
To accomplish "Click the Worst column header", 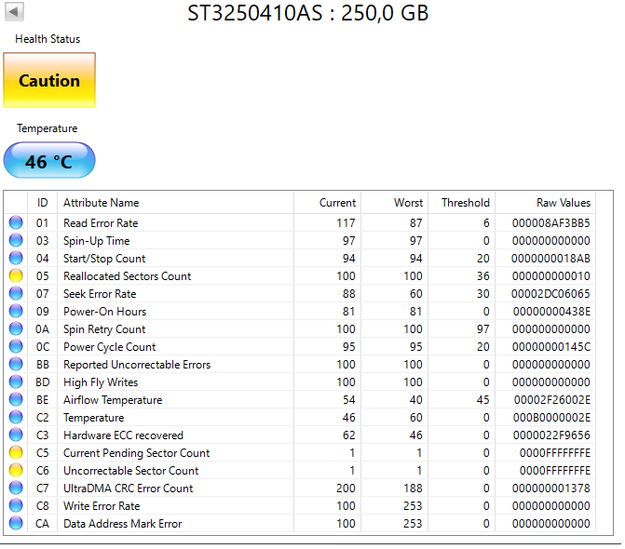I will [395, 203].
